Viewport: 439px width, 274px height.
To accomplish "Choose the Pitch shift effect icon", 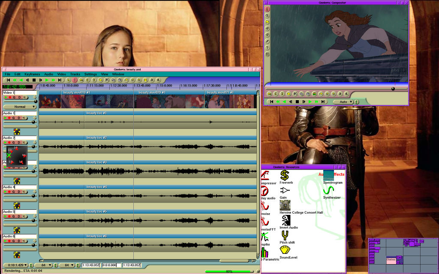I will coord(285,235).
